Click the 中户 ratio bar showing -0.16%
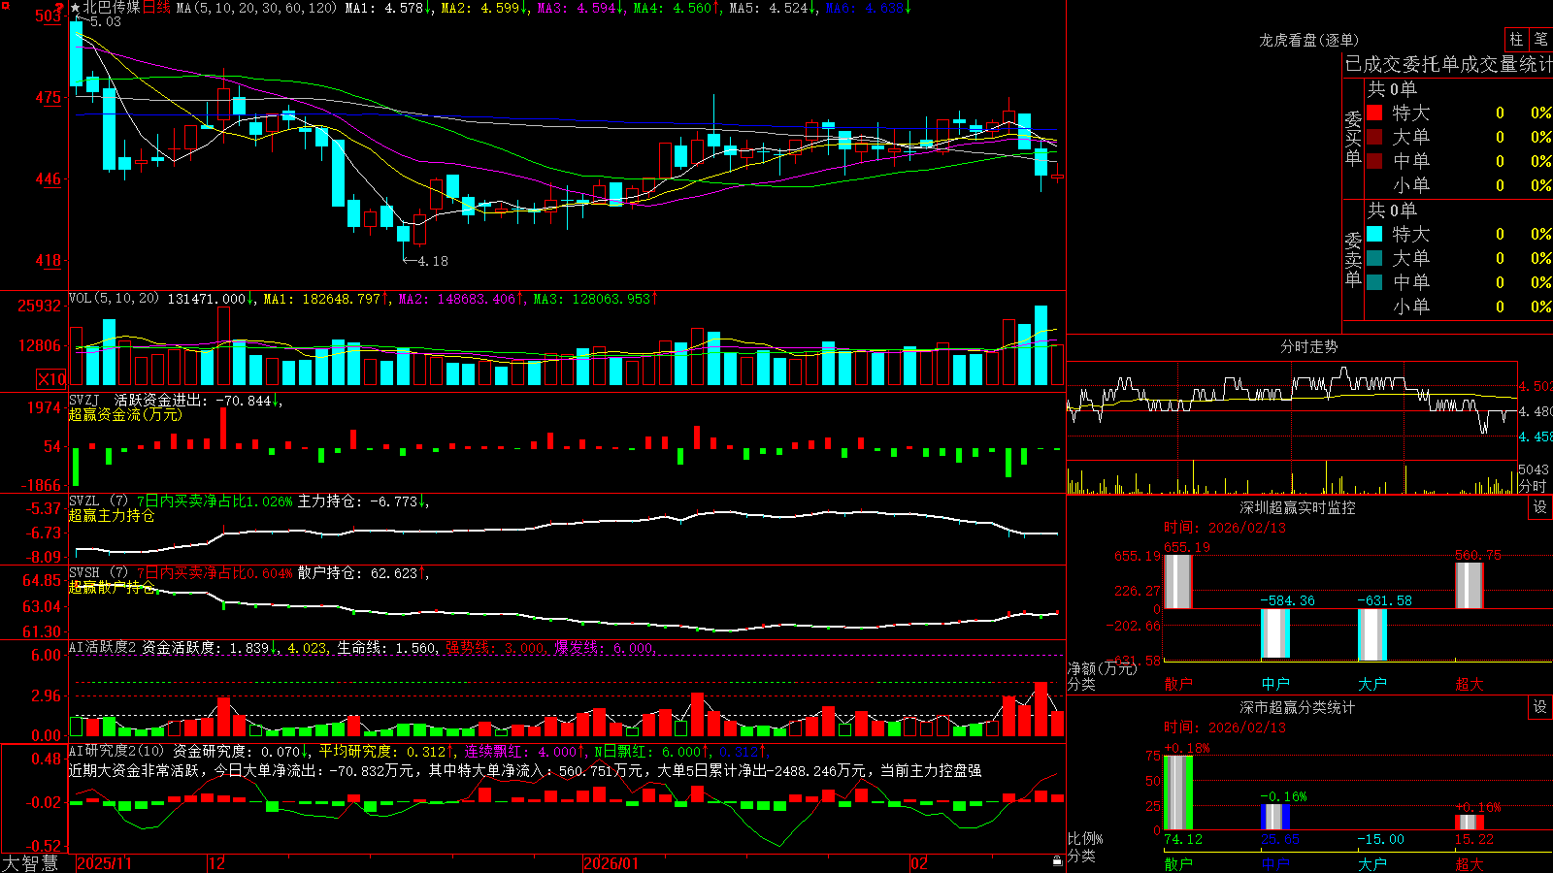 (1275, 817)
